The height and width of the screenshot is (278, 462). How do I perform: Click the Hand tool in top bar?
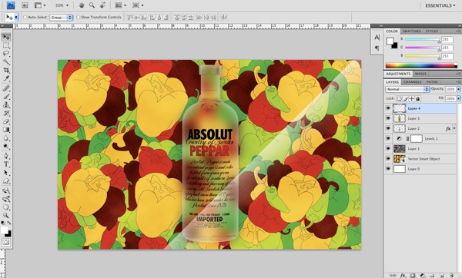(x=82, y=5)
